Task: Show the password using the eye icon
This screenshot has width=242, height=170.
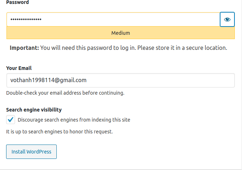Action: 227,19
